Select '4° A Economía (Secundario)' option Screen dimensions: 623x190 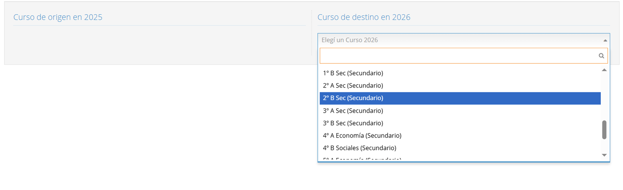pos(362,136)
